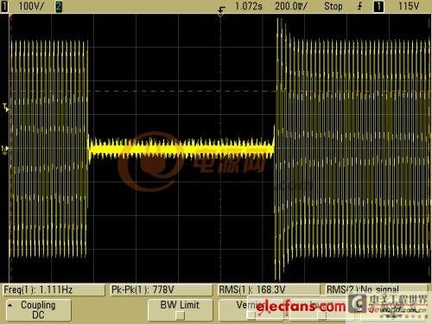The height and width of the screenshot is (324, 432).
Task: Click the rising edge trigger slope icon
Action: pos(360,6)
